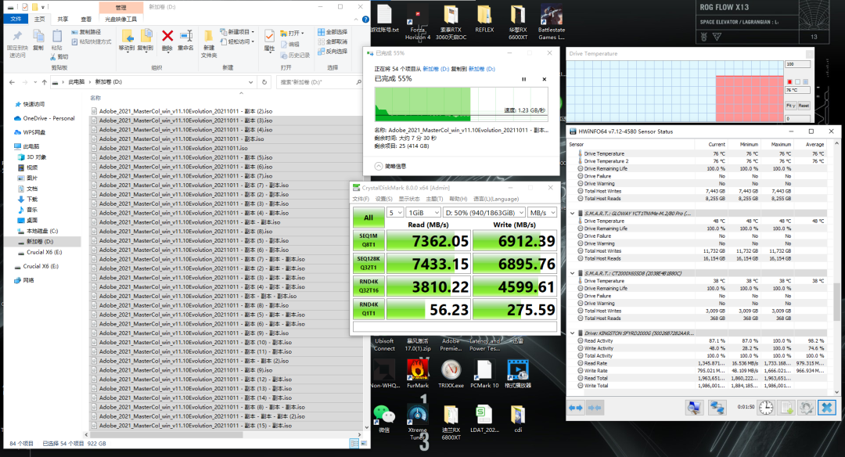This screenshot has height=457, width=845.
Task: Switch to Share tab in Explorer ribbon
Action: click(63, 19)
